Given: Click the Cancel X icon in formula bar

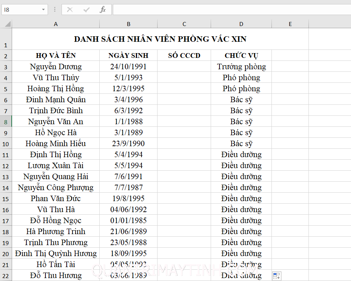Looking at the screenshot, I should pyautogui.click(x=70, y=10).
